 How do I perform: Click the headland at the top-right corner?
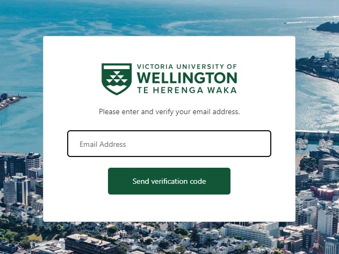329,26
